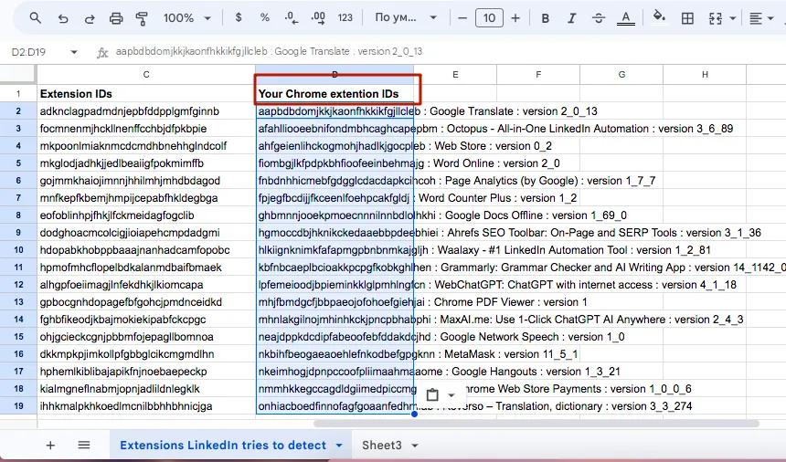Decrease font size with minus button

(x=462, y=18)
